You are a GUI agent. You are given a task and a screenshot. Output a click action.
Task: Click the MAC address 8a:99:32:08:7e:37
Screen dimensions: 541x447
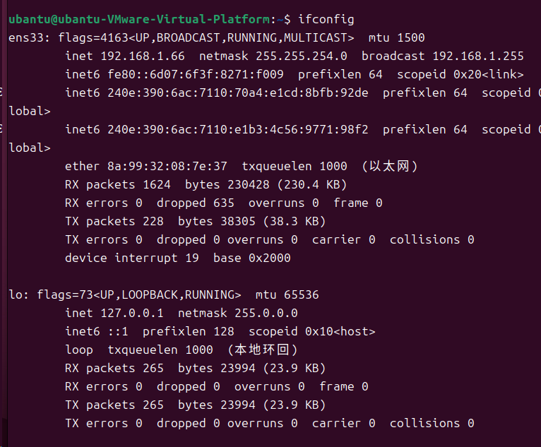(x=167, y=166)
